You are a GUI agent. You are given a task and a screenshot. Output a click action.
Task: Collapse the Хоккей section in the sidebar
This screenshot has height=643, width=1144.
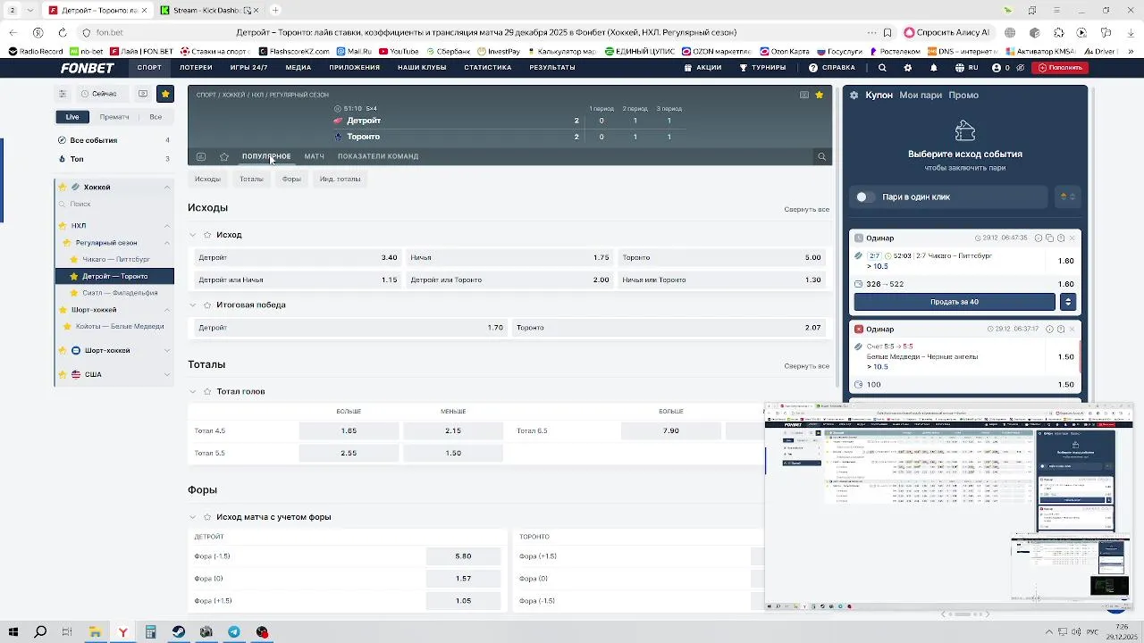click(167, 188)
